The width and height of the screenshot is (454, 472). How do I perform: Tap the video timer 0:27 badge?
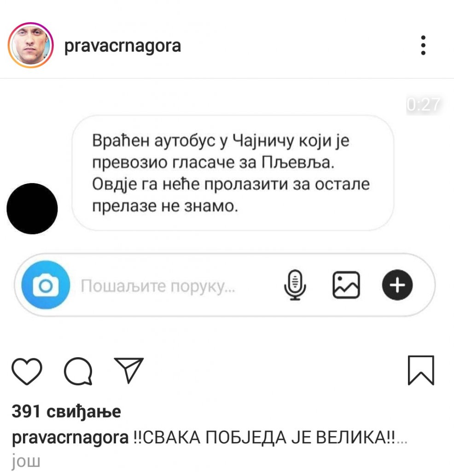point(423,105)
